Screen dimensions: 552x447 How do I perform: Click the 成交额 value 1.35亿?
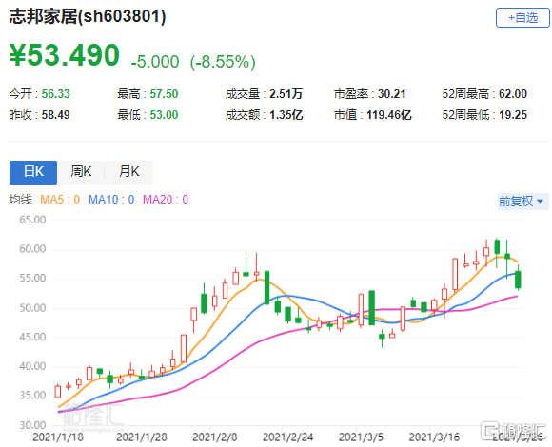tap(286, 115)
